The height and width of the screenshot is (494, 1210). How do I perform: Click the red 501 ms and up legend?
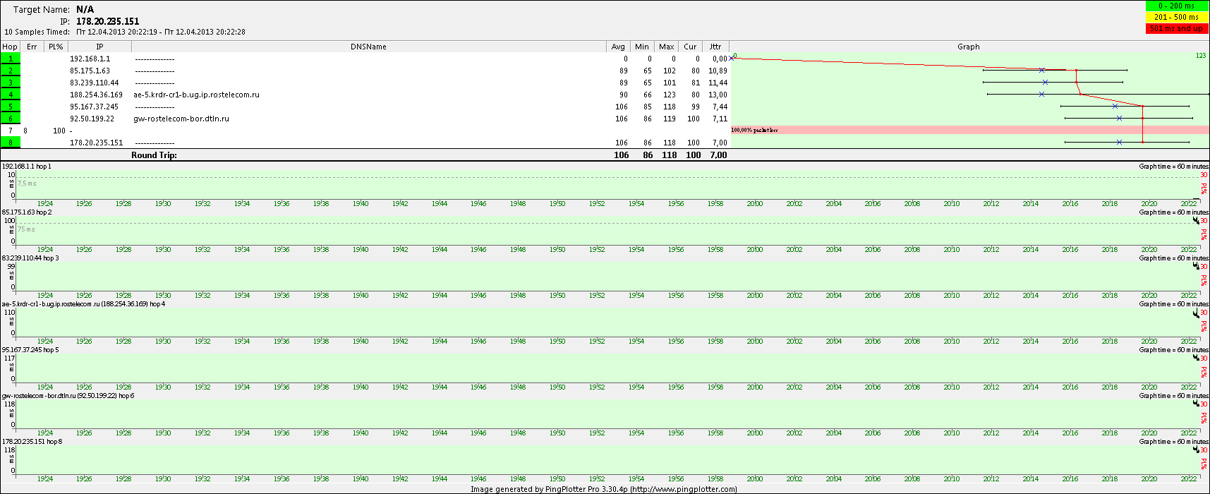pos(1176,28)
